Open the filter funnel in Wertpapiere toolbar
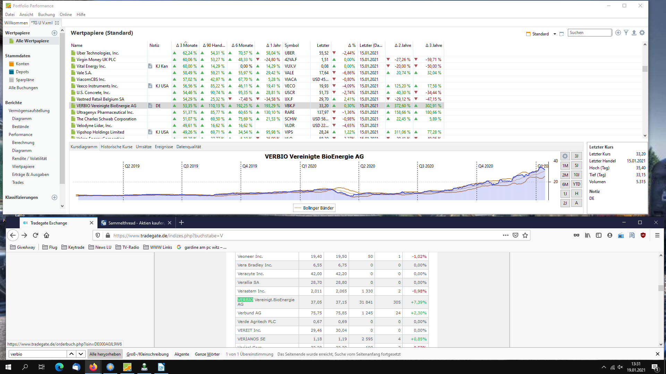 (626, 33)
